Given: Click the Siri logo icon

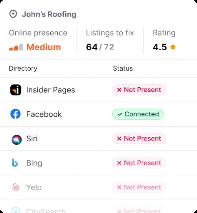Looking at the screenshot, I should coord(16,139).
